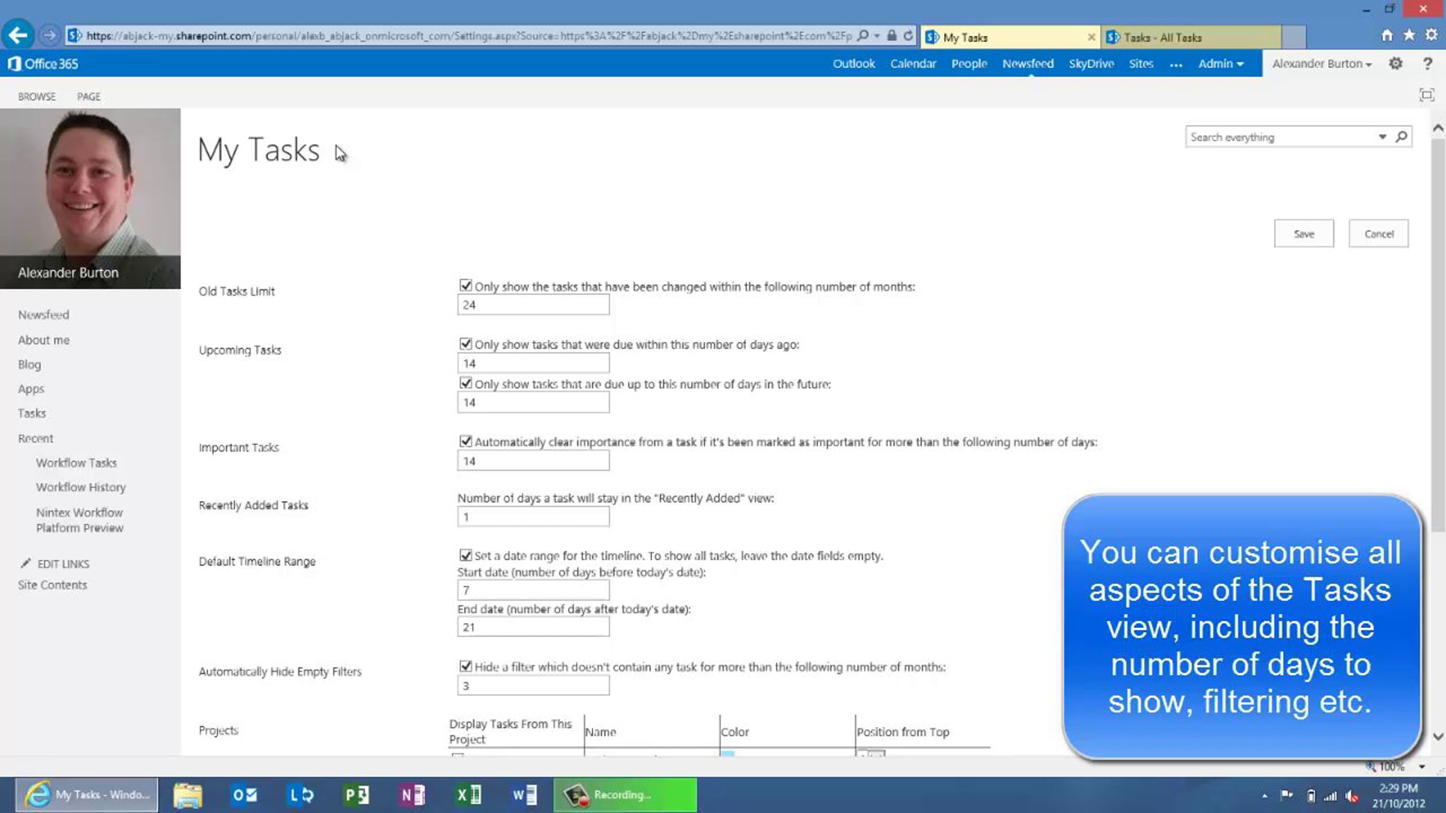
Task: Open the Workflow History link
Action: 81,487
